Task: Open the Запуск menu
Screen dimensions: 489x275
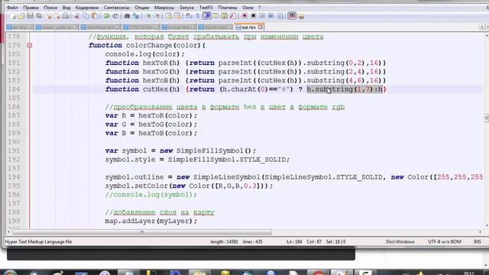Action: [186, 7]
